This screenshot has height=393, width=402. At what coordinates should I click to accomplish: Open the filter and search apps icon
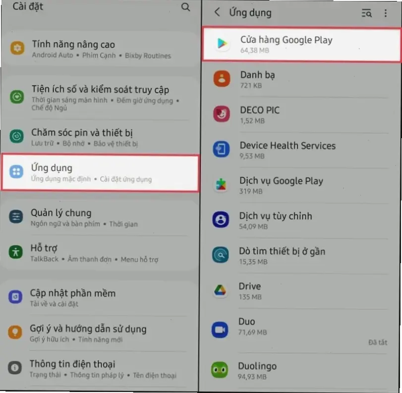[x=367, y=13]
